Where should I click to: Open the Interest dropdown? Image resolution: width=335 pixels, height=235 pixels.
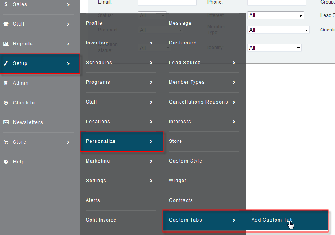[275, 15]
